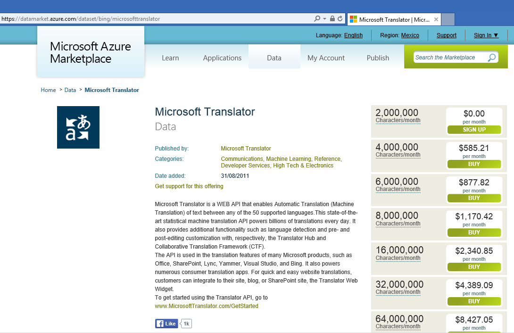
Task: Open the Machine Learning category link
Action: [289, 158]
